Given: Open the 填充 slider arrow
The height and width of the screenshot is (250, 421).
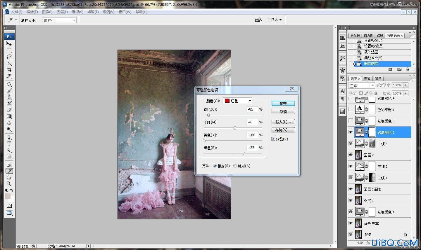Looking at the screenshot, I should pos(406,93).
